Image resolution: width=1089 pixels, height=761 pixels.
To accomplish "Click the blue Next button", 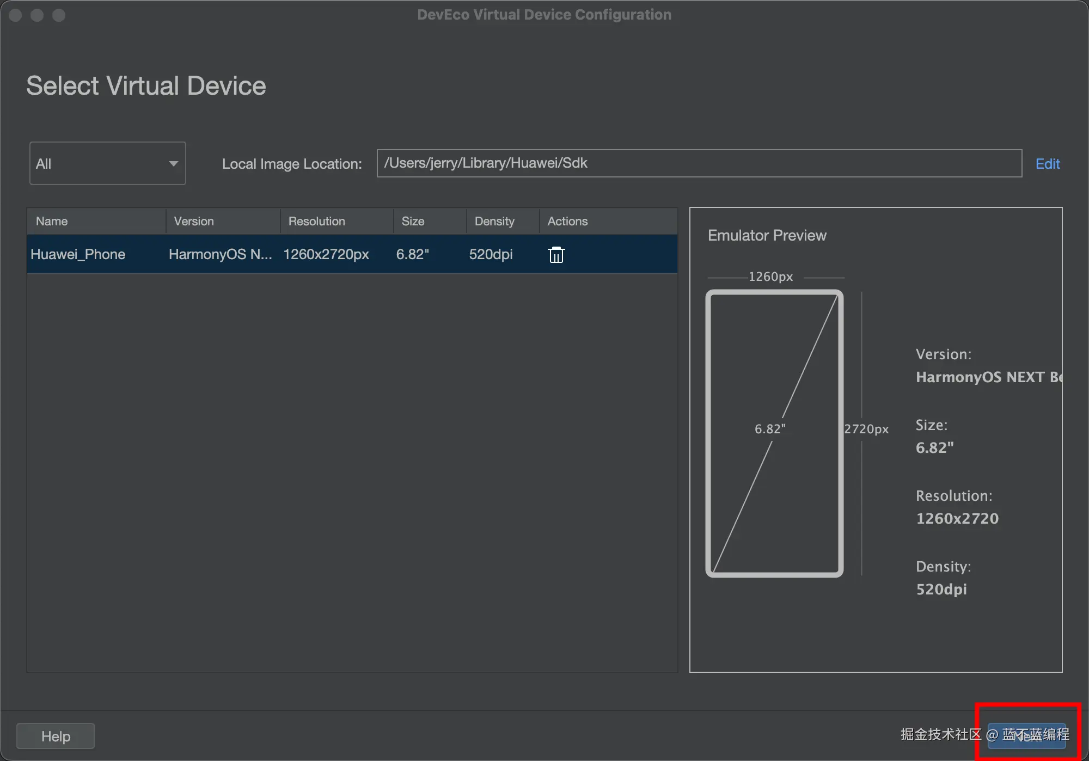I will [1026, 735].
